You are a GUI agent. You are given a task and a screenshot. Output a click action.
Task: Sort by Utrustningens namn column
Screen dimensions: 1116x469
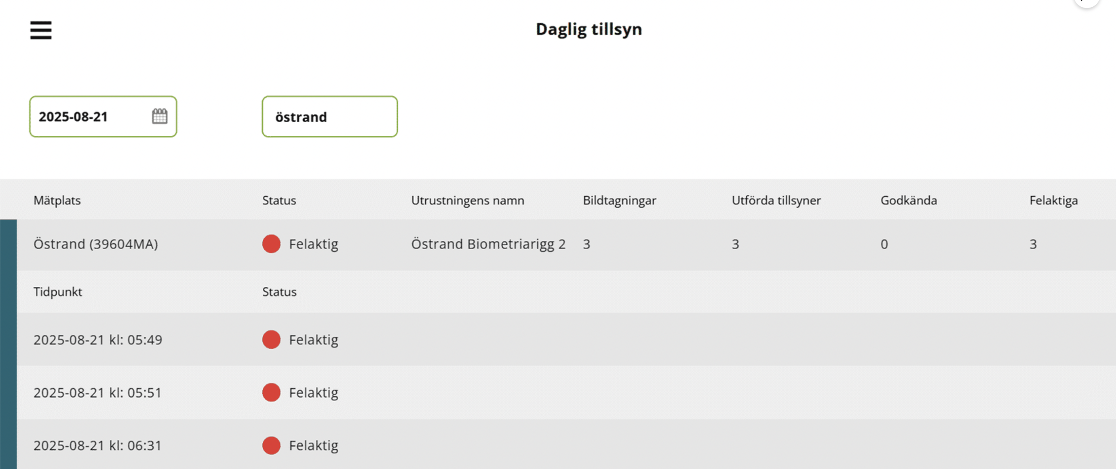pos(468,200)
